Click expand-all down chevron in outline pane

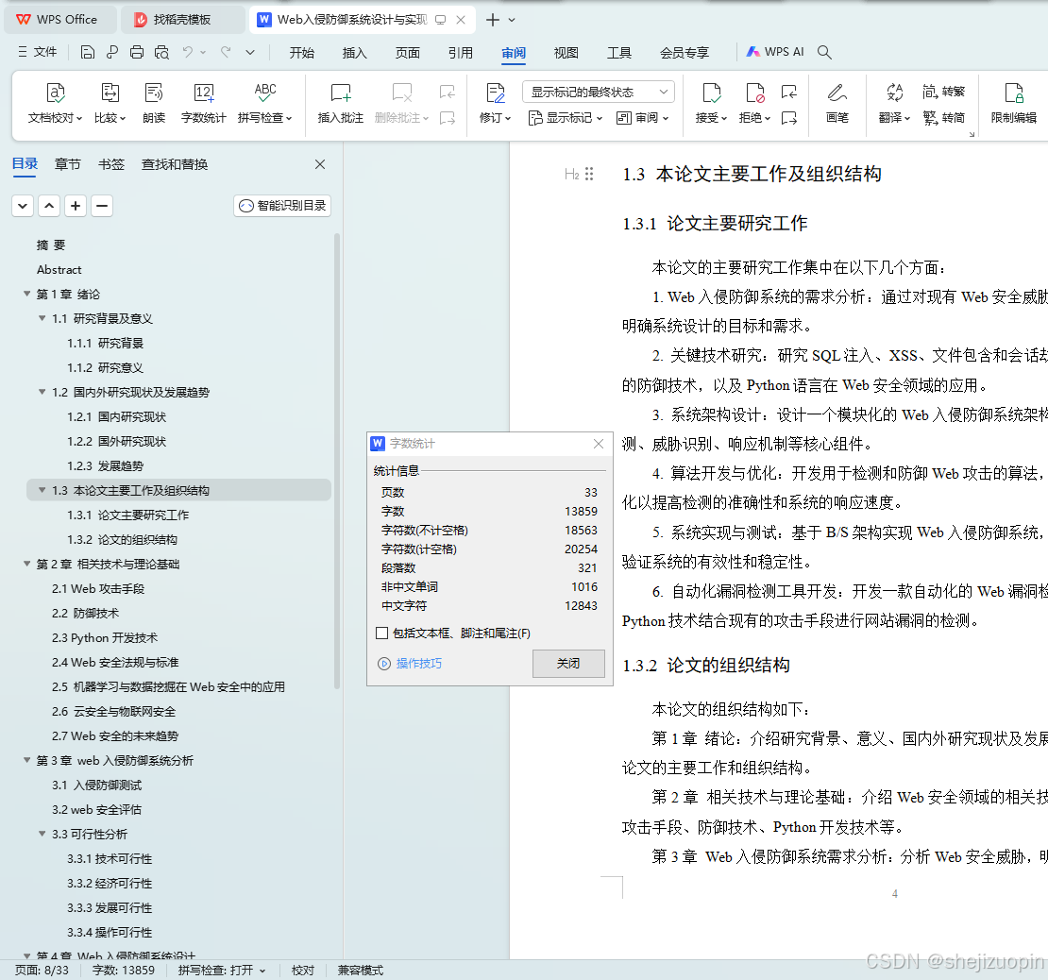23,206
